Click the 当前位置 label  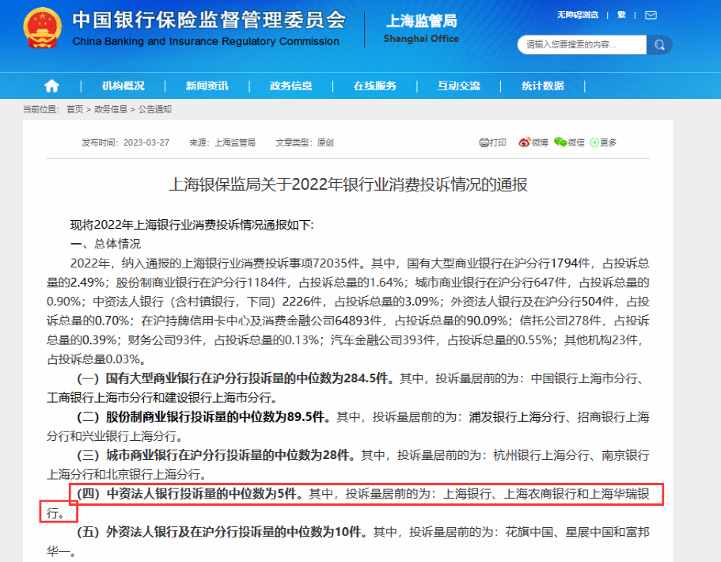(41, 109)
